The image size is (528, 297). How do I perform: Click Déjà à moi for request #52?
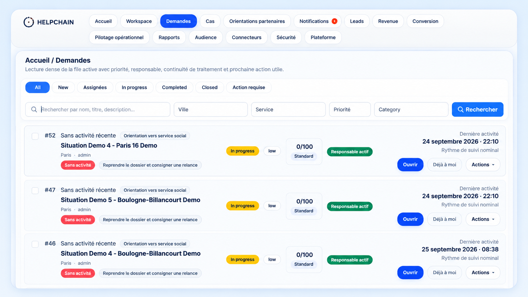tap(445, 165)
